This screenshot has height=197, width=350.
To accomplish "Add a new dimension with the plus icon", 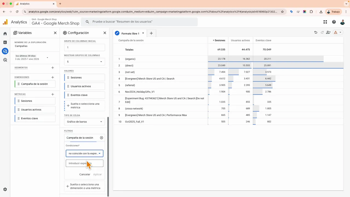I will tap(53, 77).
